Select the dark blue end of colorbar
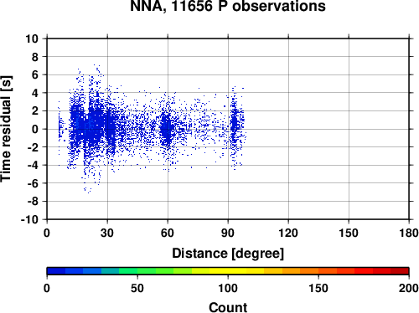 tap(56, 271)
